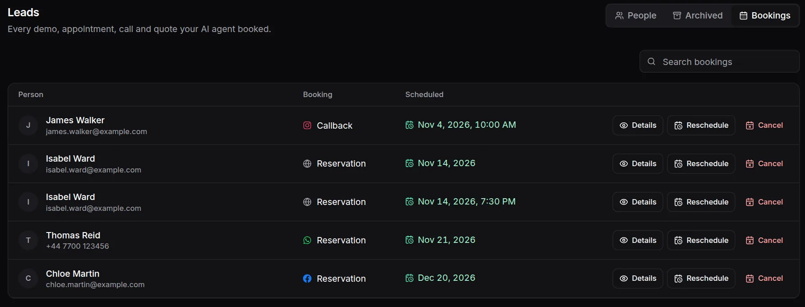Open Details for Chloe Martin's reservation
This screenshot has height=307, width=805.
(x=638, y=278)
